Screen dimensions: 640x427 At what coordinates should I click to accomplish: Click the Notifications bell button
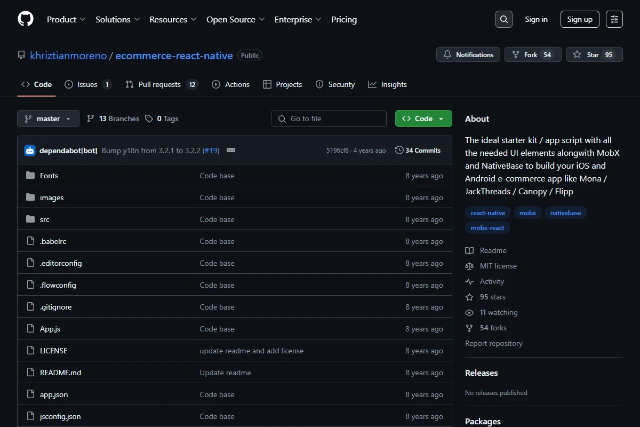[x=468, y=54]
